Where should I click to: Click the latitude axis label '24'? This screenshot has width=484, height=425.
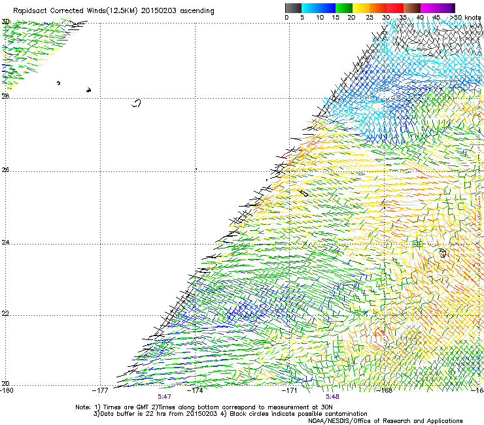tap(5, 243)
